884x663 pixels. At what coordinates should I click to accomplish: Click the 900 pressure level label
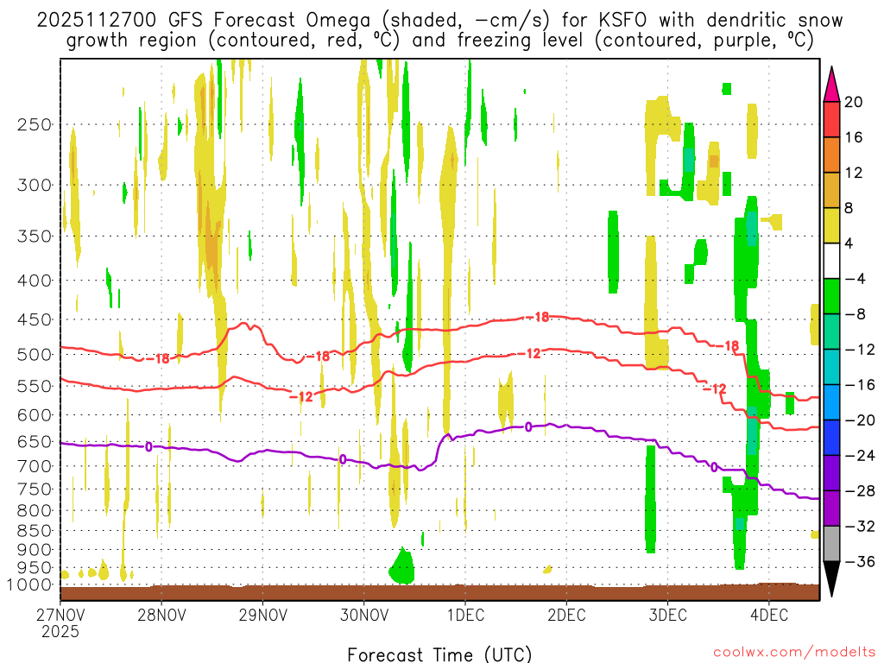pos(35,550)
